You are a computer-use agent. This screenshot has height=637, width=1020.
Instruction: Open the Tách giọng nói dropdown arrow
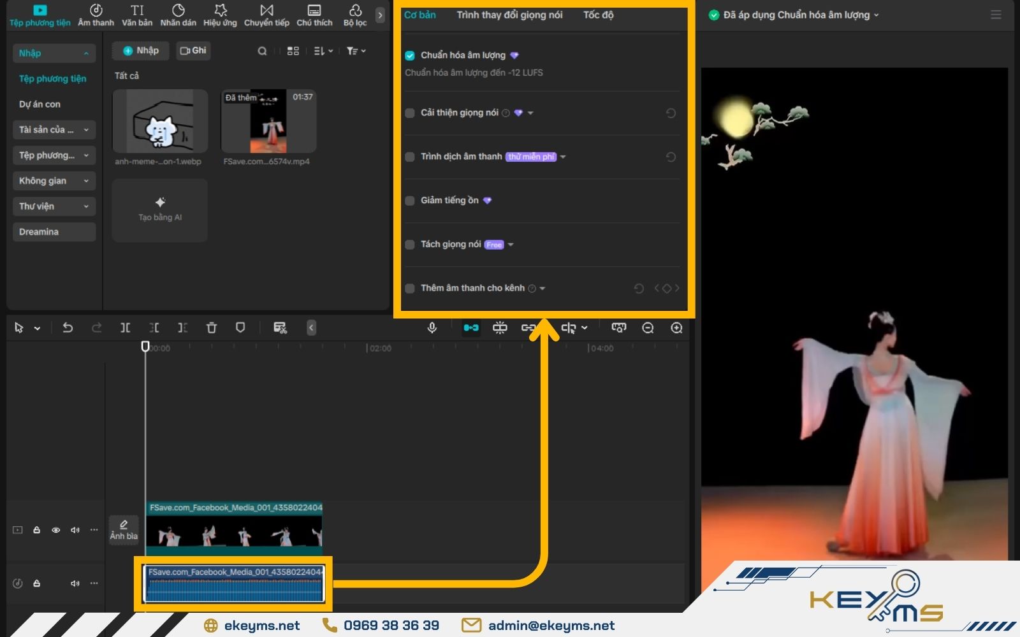(x=511, y=245)
